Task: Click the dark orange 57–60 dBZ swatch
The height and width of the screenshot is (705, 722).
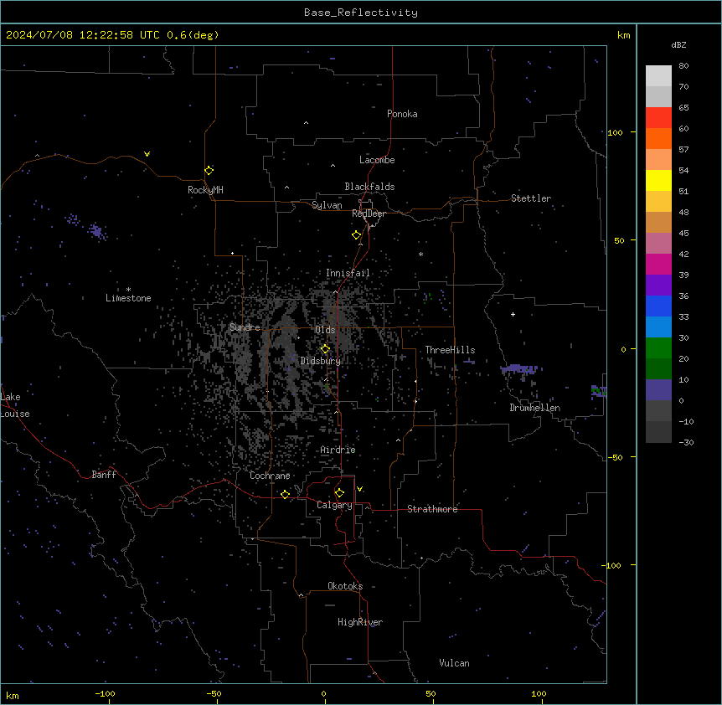Action: pyautogui.click(x=658, y=139)
